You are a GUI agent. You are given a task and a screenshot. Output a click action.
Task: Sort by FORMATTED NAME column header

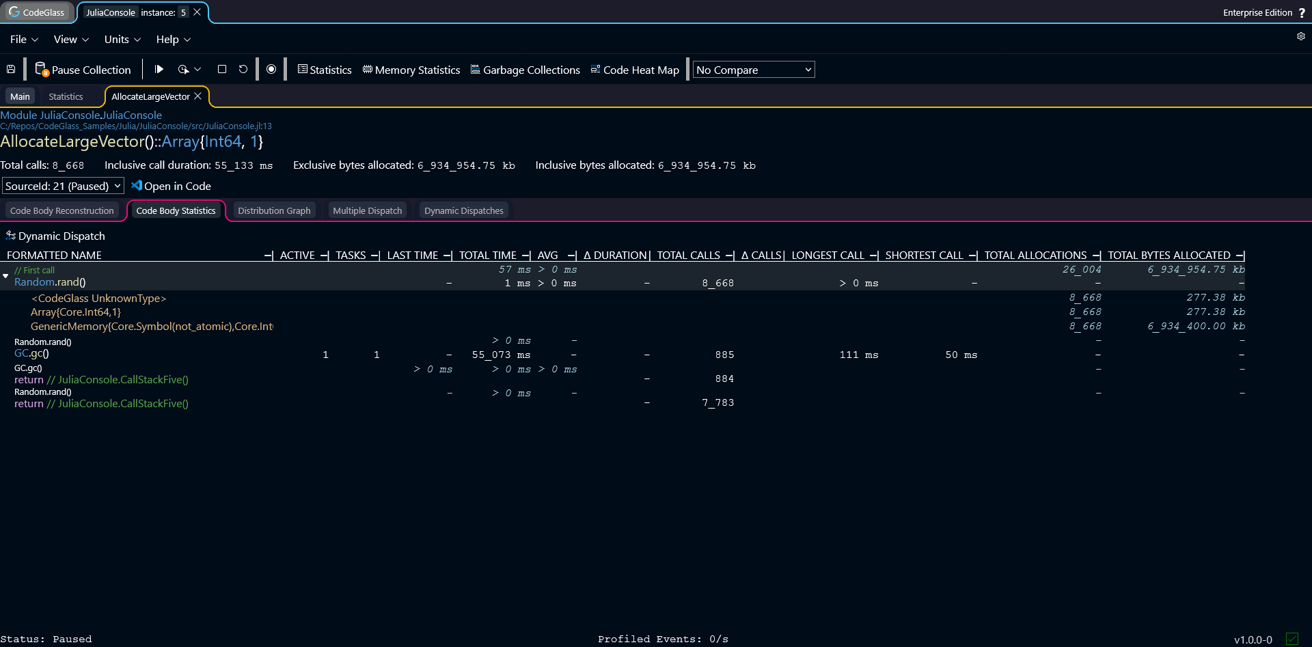54,256
